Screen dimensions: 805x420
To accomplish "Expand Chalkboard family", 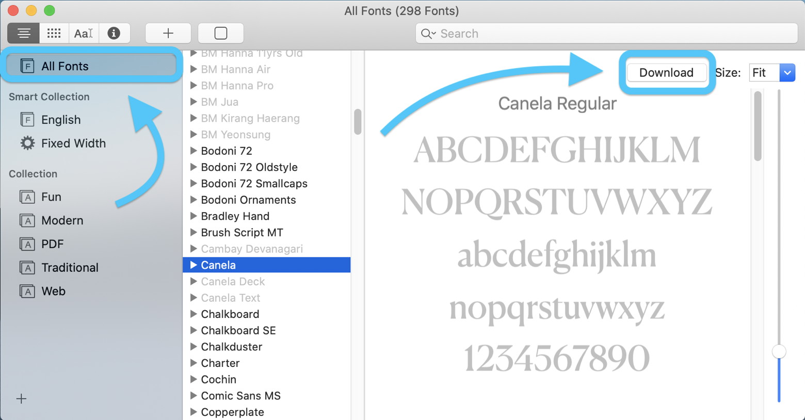I will point(194,314).
